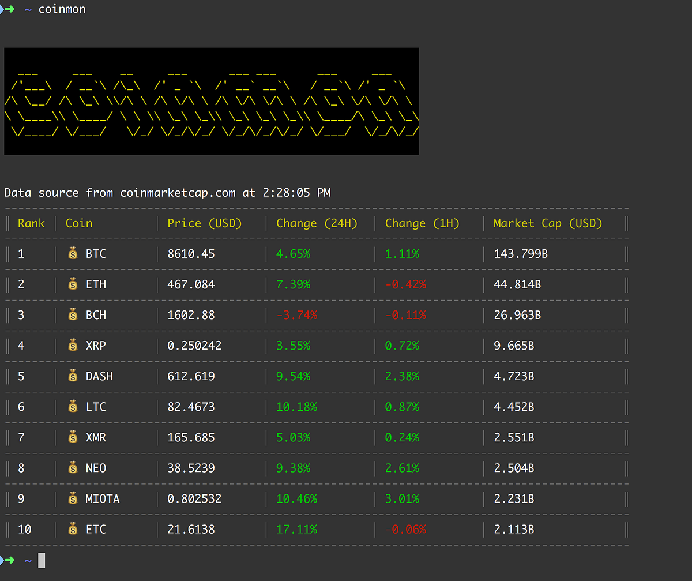Click ETH price 467.084
This screenshot has height=581, width=692.
click(x=191, y=284)
